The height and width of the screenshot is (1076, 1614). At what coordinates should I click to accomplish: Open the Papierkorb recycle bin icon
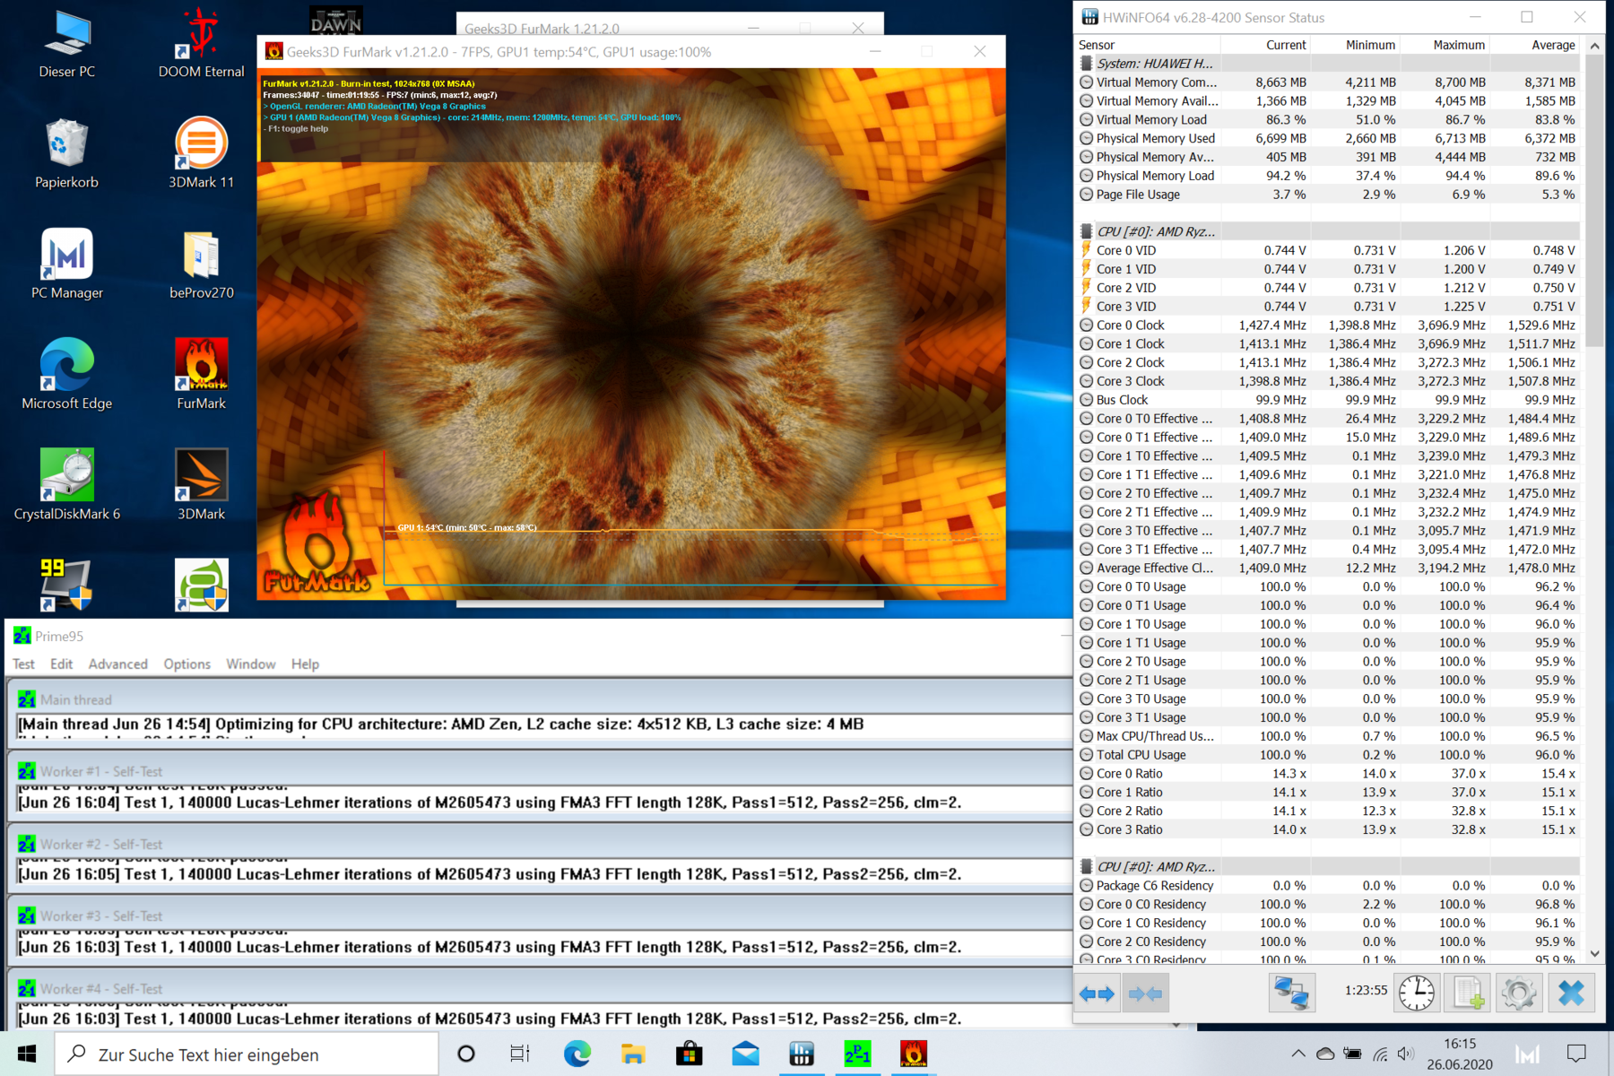coord(67,153)
